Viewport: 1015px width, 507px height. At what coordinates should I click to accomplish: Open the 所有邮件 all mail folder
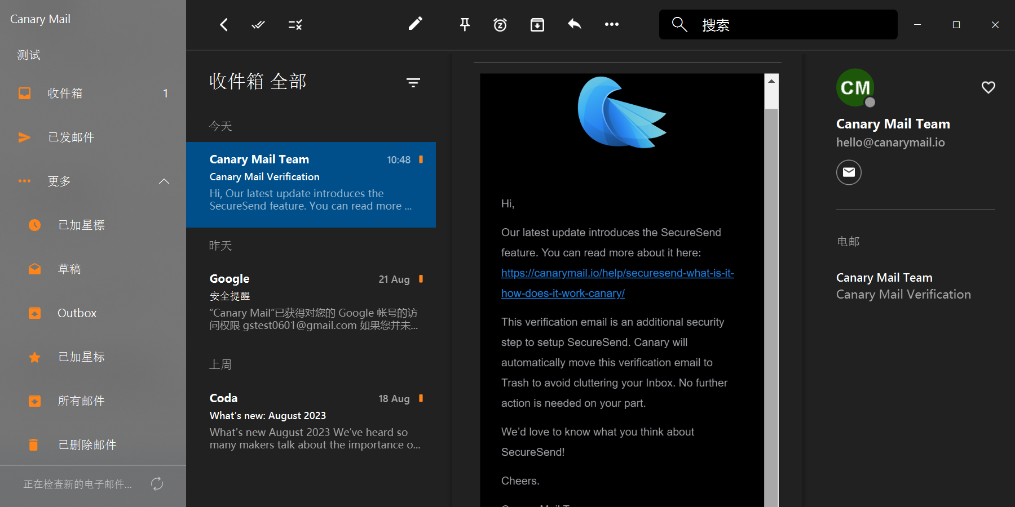click(93, 401)
